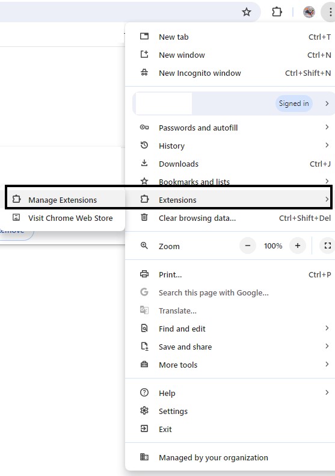Click the 100% zoom value
Image resolution: width=335 pixels, height=476 pixels.
pyautogui.click(x=273, y=246)
